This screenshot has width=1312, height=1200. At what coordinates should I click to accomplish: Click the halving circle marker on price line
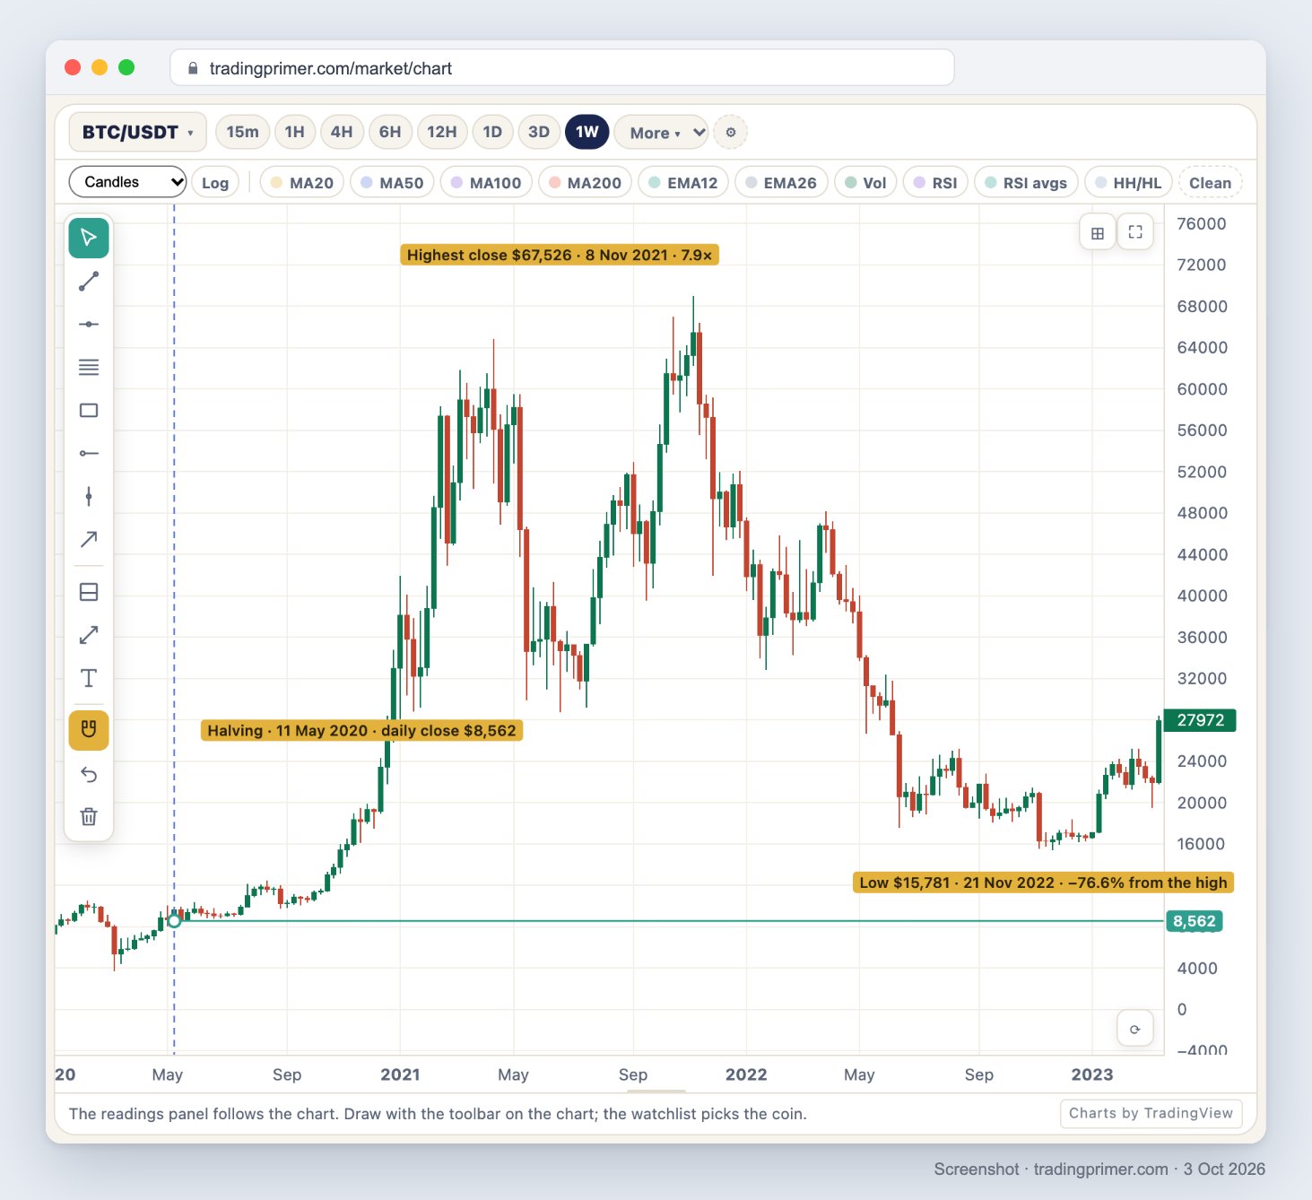click(x=174, y=921)
